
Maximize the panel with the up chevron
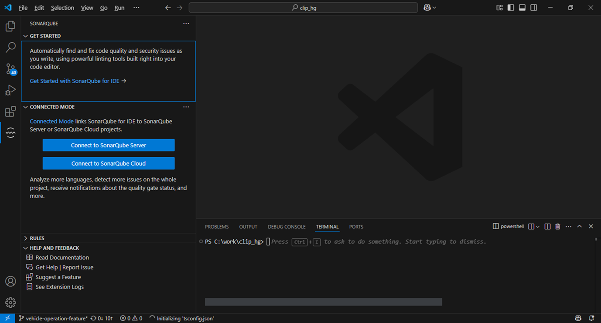(580, 227)
